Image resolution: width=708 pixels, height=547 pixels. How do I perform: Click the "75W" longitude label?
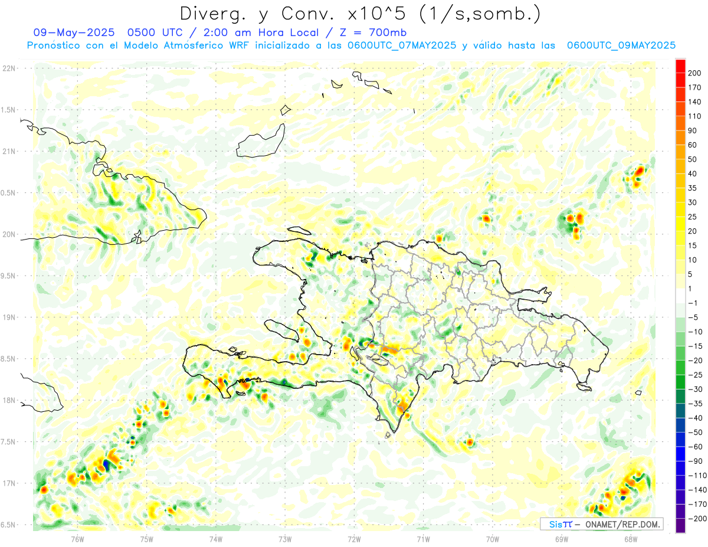click(x=147, y=539)
